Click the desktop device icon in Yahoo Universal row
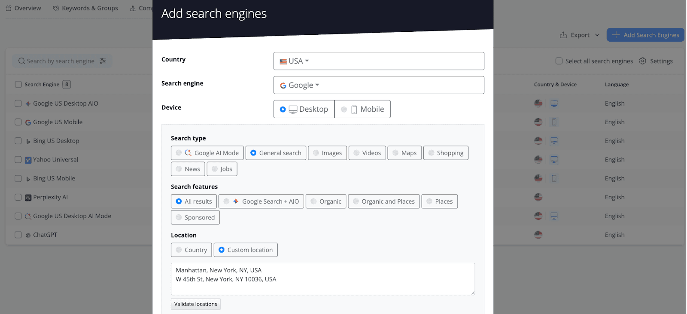Screen dimensions: 687x314 coord(554,160)
